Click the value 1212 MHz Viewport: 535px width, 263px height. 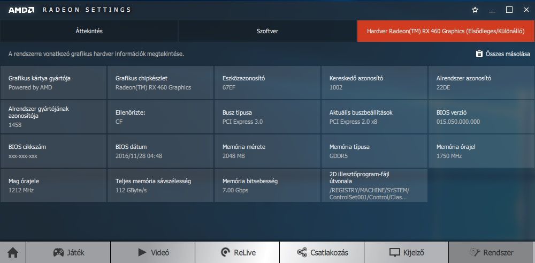21,190
